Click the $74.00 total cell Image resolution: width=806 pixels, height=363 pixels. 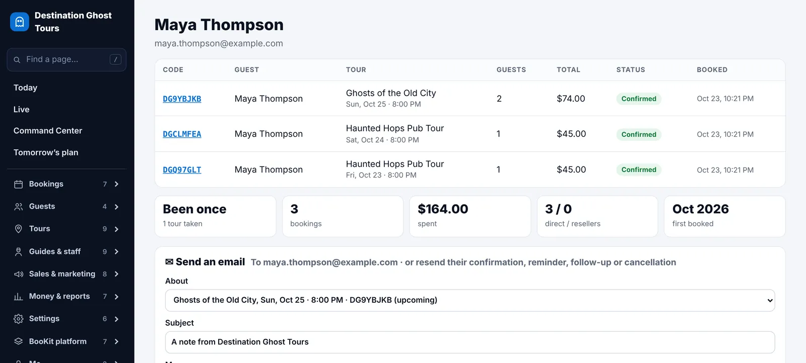(x=571, y=99)
